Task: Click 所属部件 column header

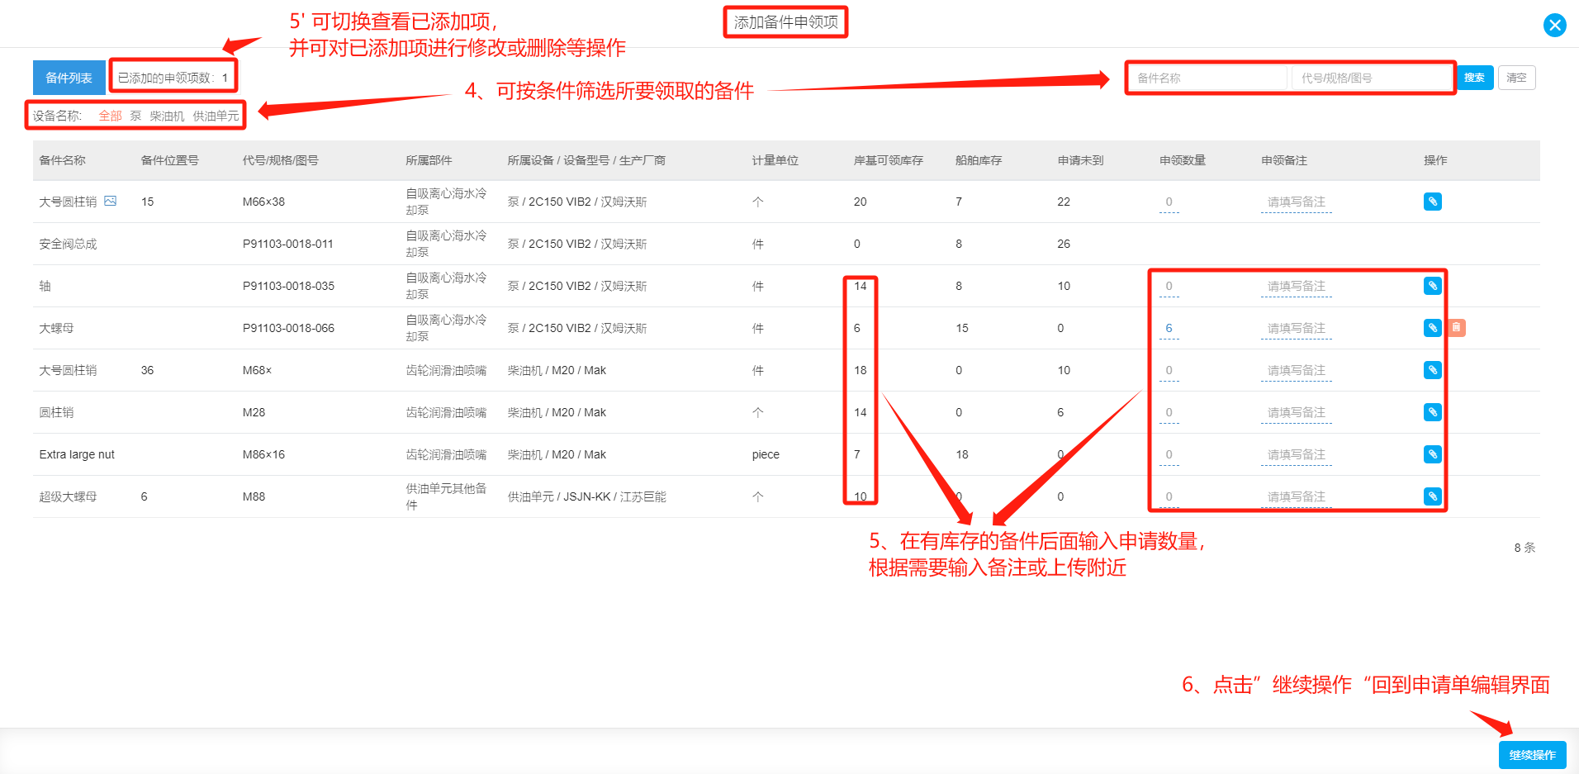Action: tap(429, 160)
